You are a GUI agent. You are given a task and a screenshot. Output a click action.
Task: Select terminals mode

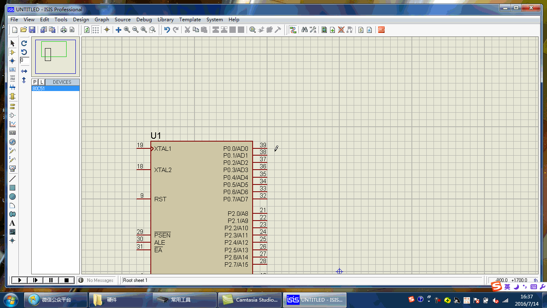pos(12,106)
